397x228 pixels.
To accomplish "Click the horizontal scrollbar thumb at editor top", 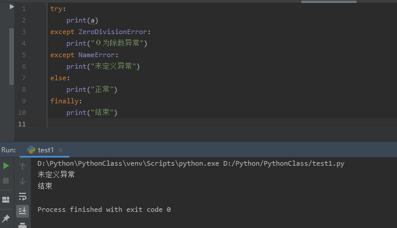I will 329,2.
